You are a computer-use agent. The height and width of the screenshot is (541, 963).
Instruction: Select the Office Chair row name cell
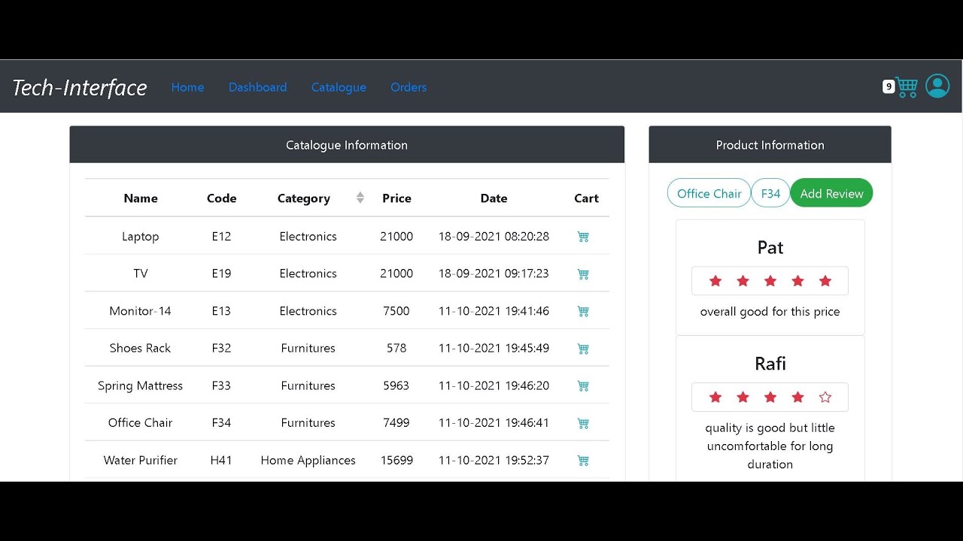(141, 422)
